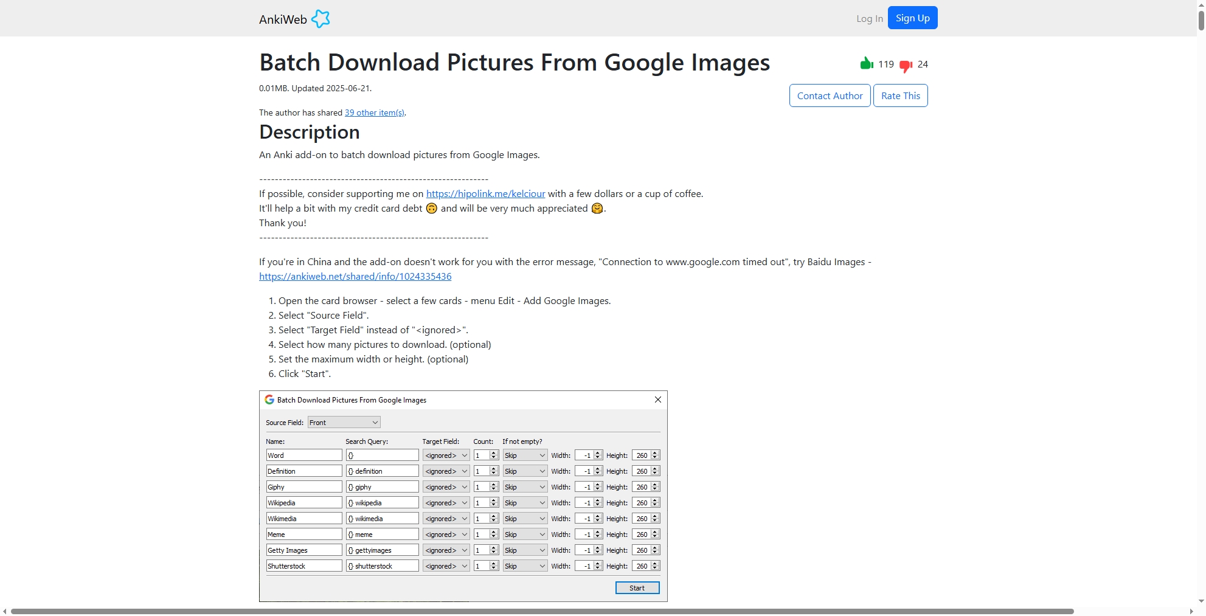Open the Log In page
Screen dimensions: 1206x616
click(869, 18)
